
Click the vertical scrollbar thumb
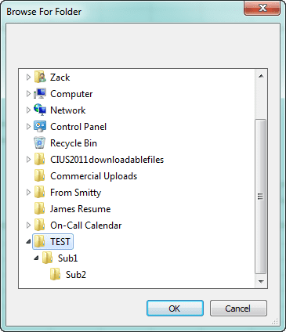tap(260, 197)
